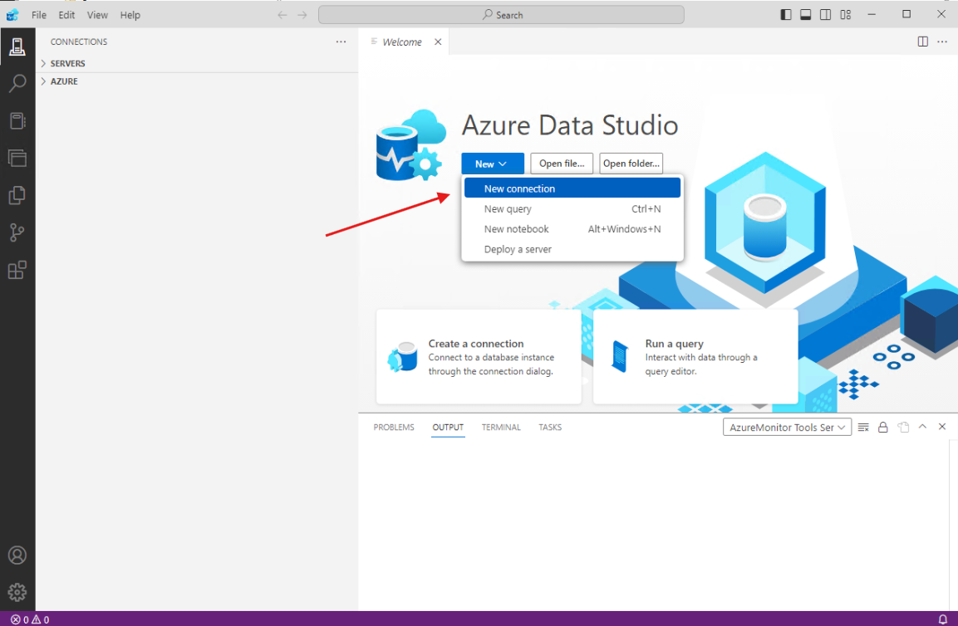Click the Search box in title bar

point(501,15)
